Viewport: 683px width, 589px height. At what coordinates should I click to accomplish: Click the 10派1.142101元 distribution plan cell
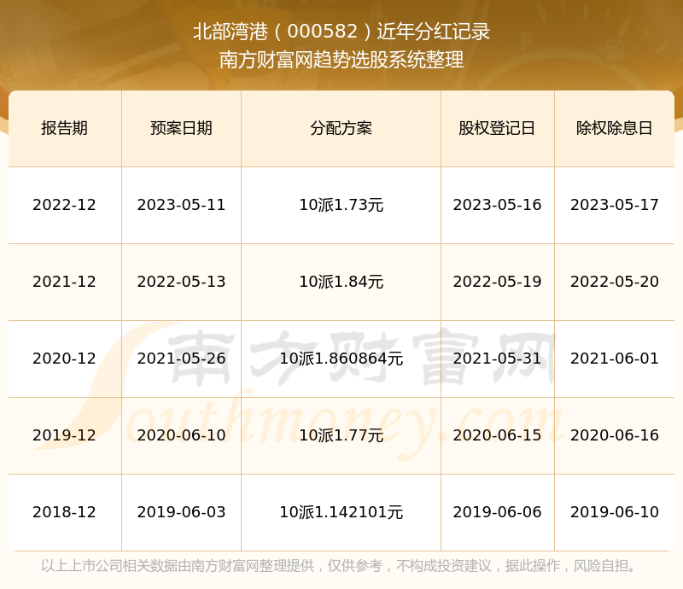341,512
